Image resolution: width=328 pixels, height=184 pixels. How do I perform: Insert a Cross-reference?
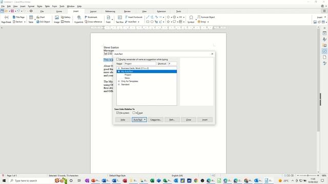(x=93, y=21)
